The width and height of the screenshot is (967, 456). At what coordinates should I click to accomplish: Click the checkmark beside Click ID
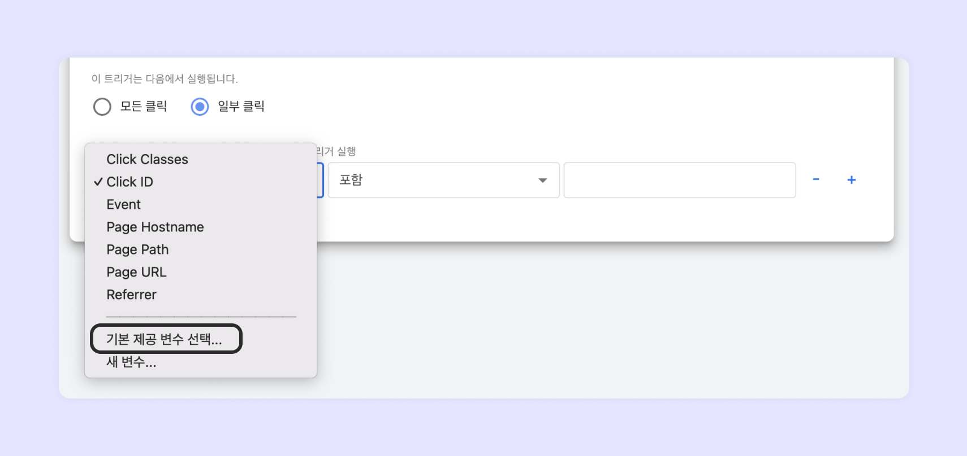[x=98, y=182]
